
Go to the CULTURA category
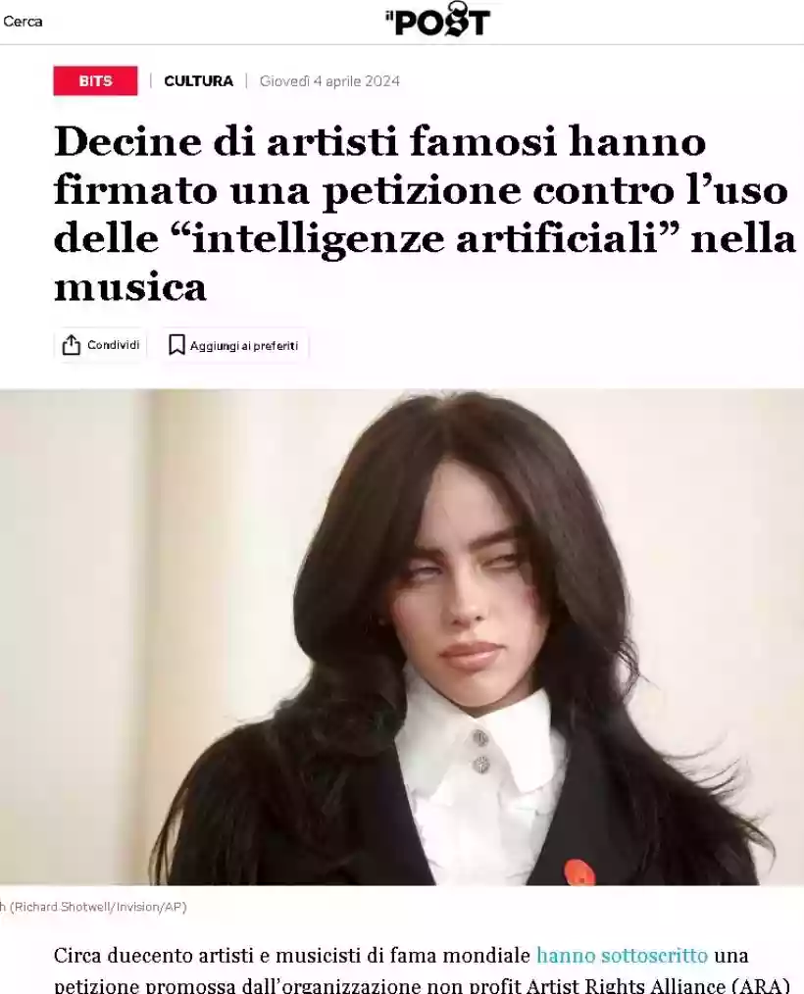click(x=198, y=81)
